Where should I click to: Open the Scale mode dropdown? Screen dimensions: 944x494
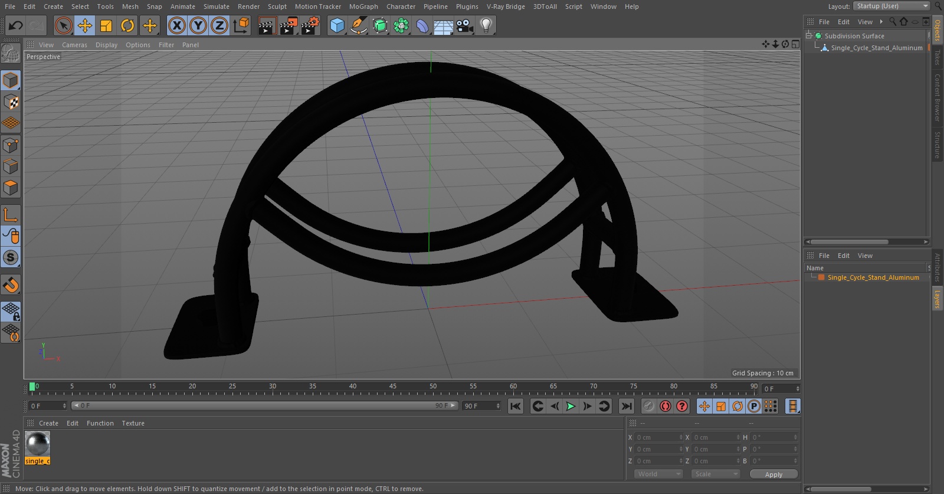[x=716, y=474]
